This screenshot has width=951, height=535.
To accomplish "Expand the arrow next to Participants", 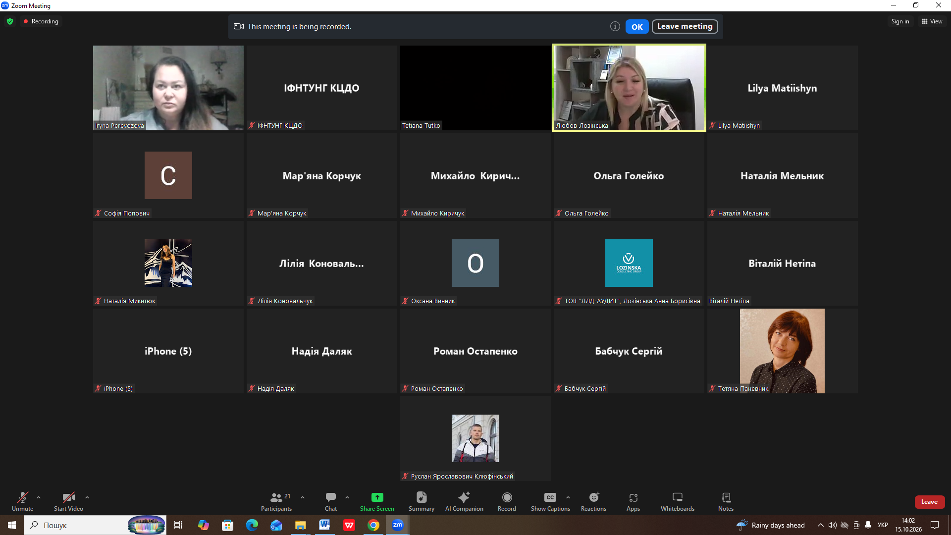I will (x=303, y=497).
